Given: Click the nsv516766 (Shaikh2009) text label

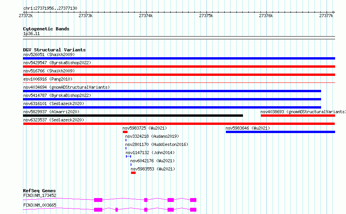Looking at the screenshot, I should [x=49, y=71].
